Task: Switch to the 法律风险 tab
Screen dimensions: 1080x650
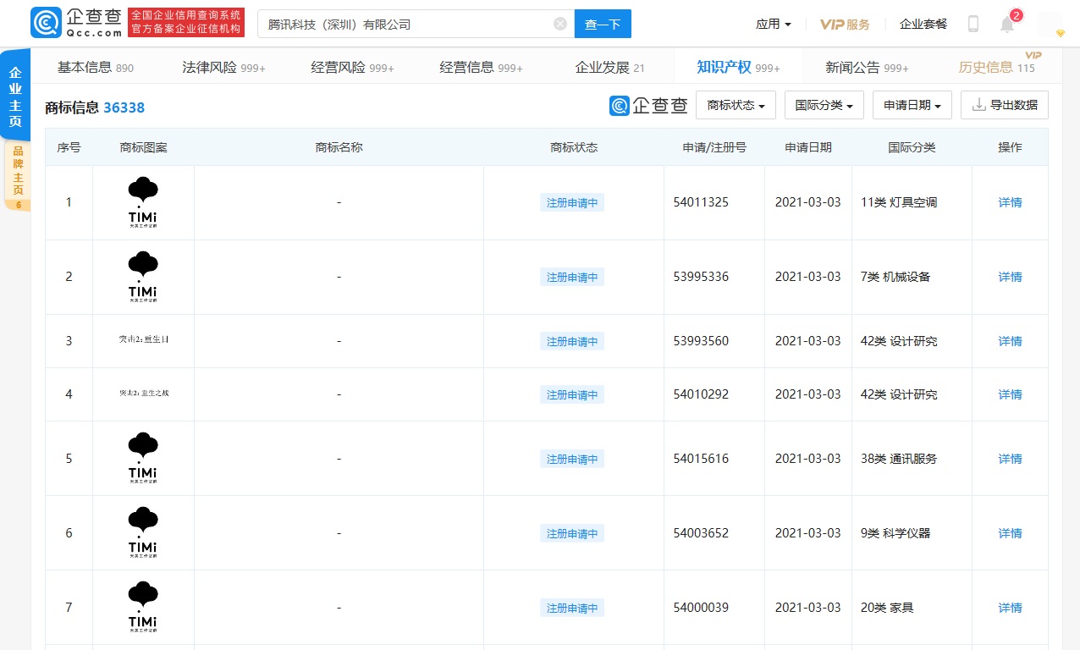Action: (224, 67)
